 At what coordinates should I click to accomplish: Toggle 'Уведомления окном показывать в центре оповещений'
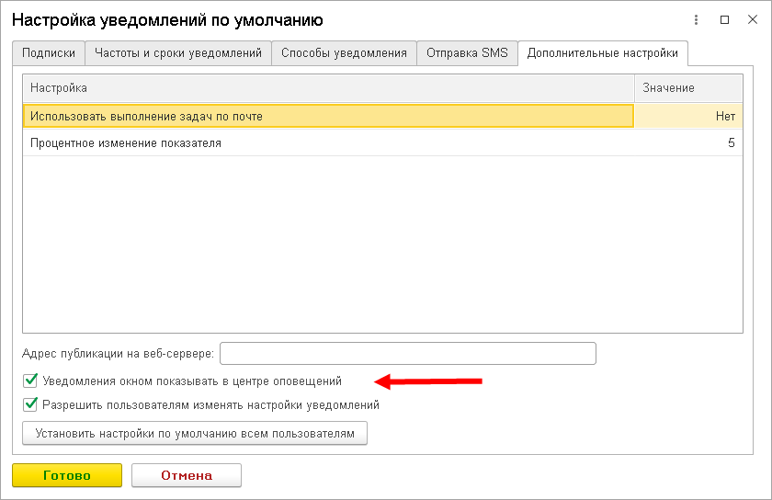pyautogui.click(x=31, y=381)
